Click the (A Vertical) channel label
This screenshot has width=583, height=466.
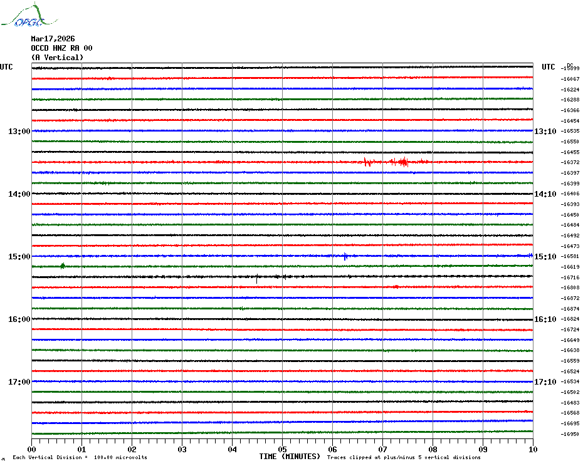(57, 58)
